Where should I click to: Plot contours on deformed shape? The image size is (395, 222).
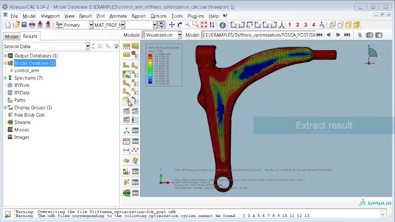(126, 74)
